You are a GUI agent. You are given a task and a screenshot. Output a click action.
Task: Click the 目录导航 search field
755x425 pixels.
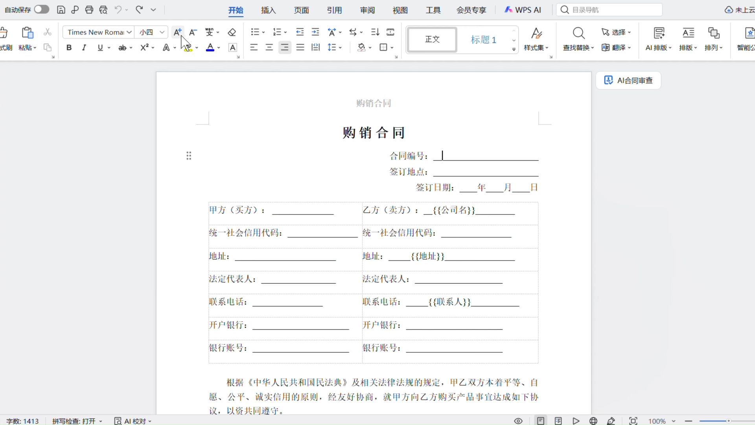pyautogui.click(x=609, y=10)
